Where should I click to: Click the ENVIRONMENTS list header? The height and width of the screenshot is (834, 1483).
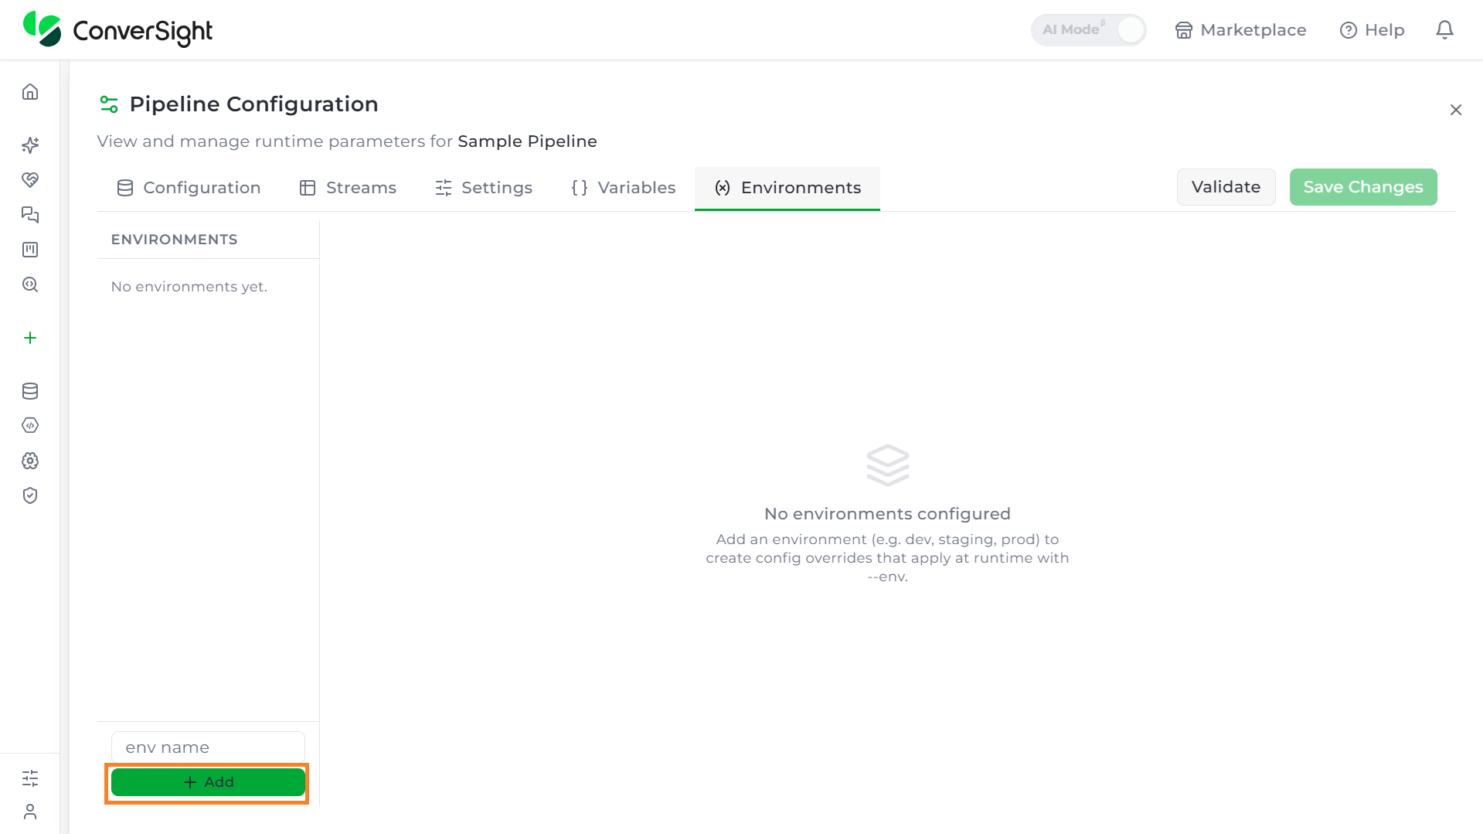point(175,240)
